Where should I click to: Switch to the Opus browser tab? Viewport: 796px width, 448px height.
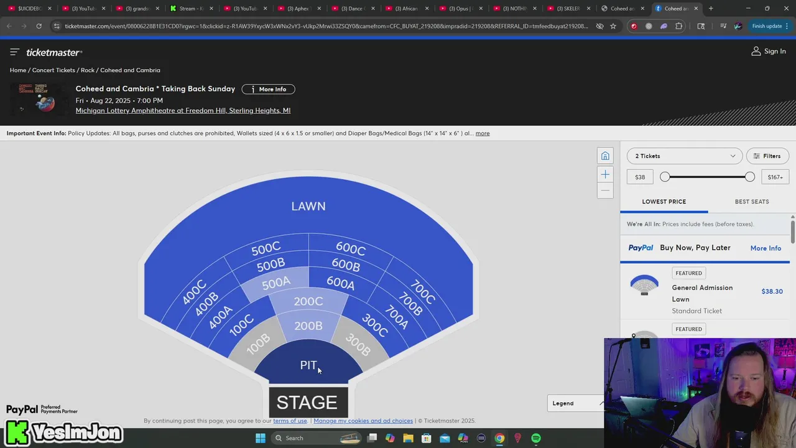pyautogui.click(x=460, y=9)
